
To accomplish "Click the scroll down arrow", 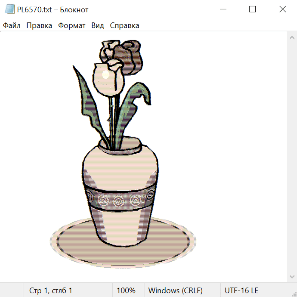I will (x=292, y=276).
